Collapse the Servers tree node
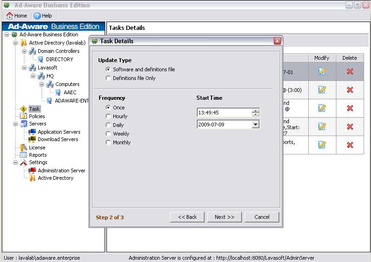 click(15, 124)
